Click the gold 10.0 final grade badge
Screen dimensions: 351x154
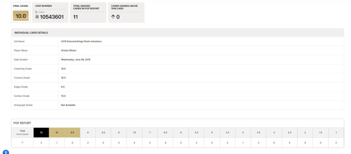pyautogui.click(x=21, y=16)
